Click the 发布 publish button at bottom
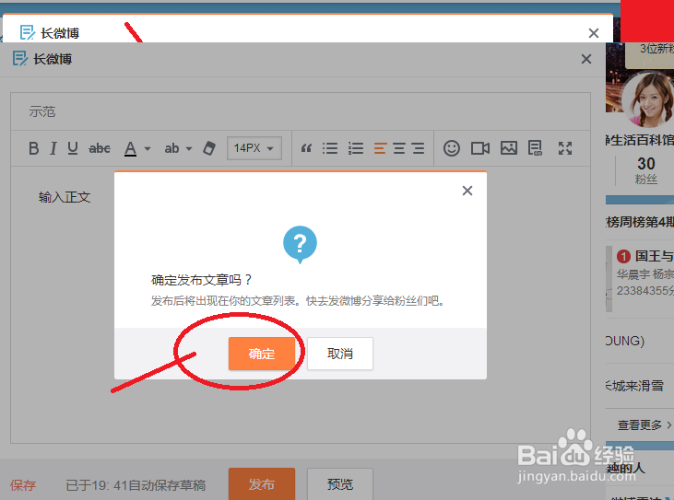This screenshot has width=674, height=500. pyautogui.click(x=261, y=484)
